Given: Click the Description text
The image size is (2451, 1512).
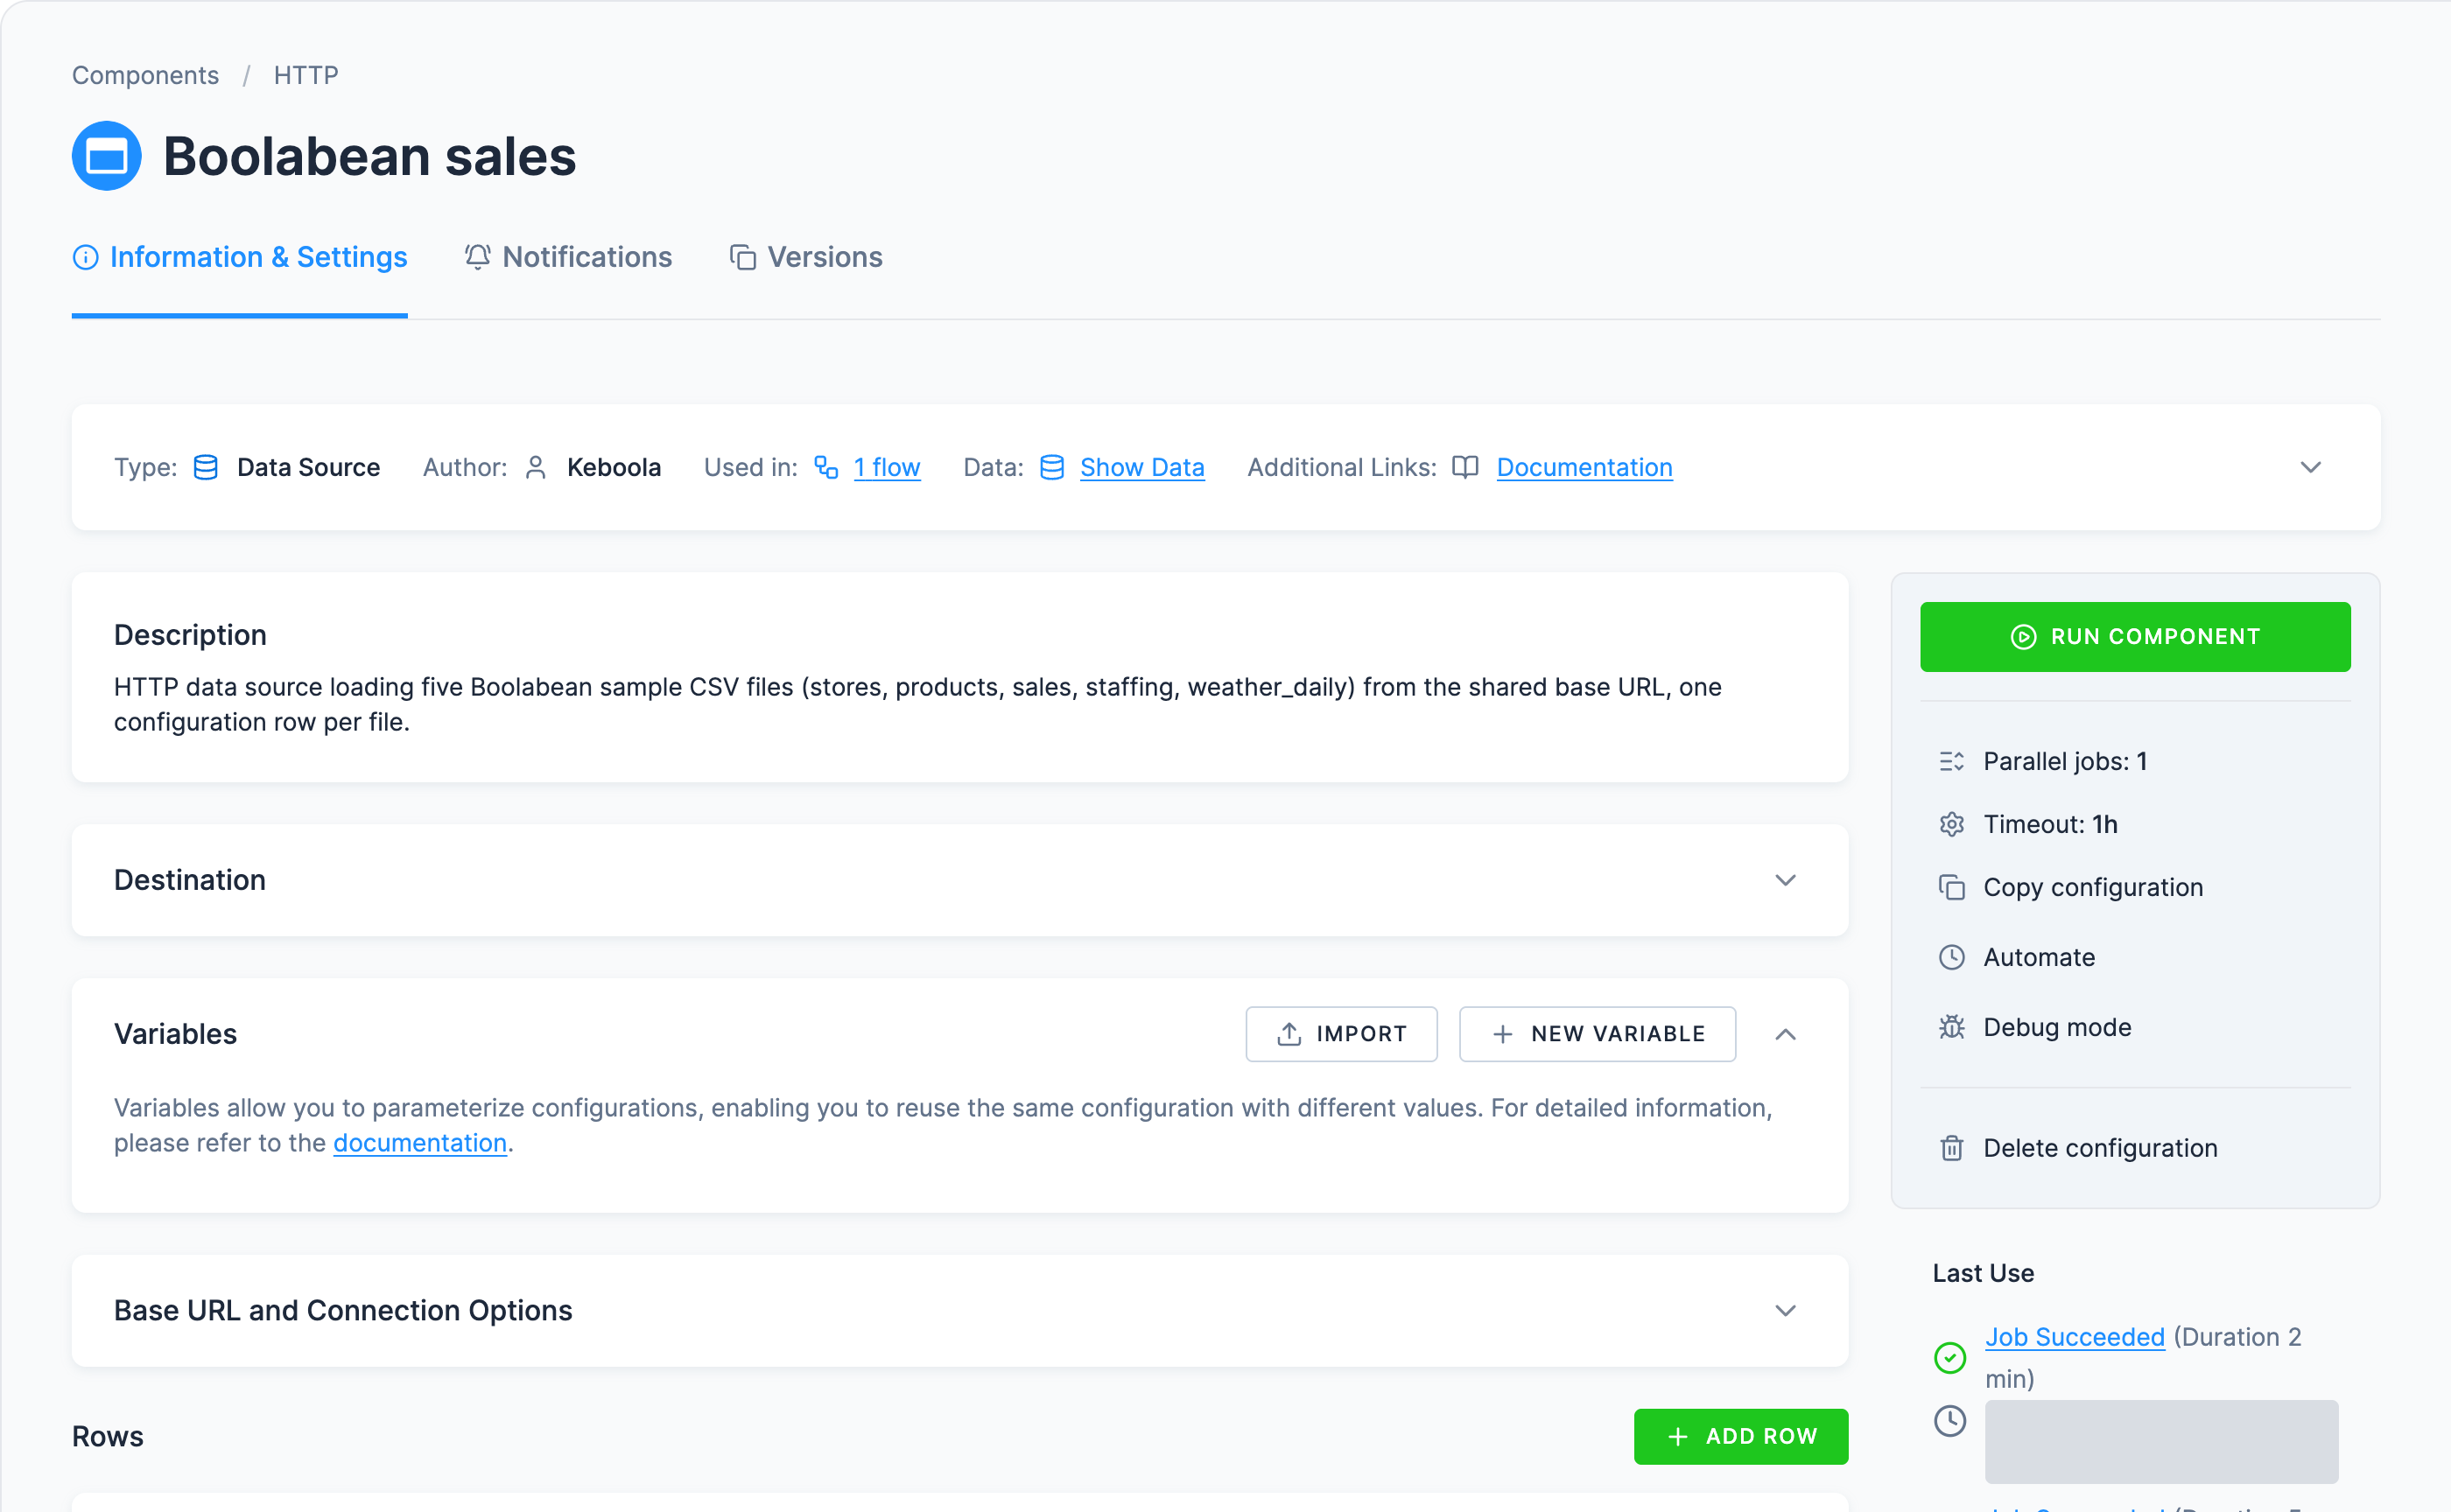Looking at the screenshot, I should 917,705.
